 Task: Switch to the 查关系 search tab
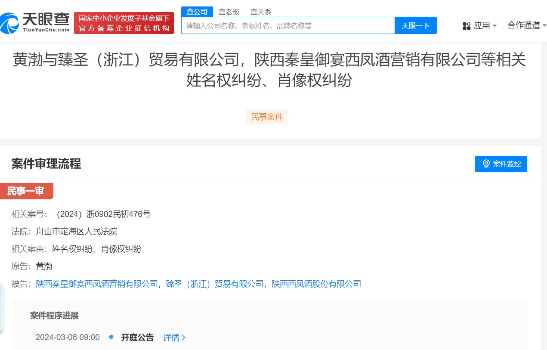click(261, 12)
